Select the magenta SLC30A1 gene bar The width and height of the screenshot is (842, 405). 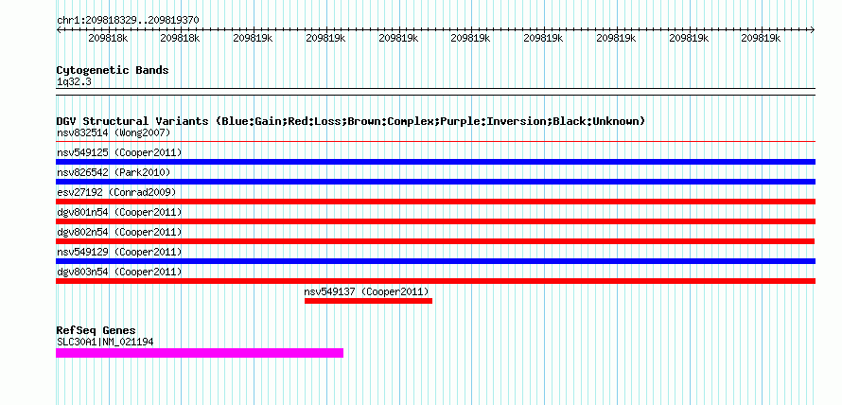pyautogui.click(x=200, y=353)
